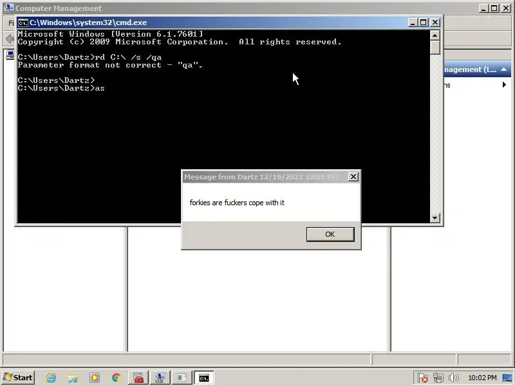
Task: Collapse the Management actions pane header
Action: tap(504, 69)
